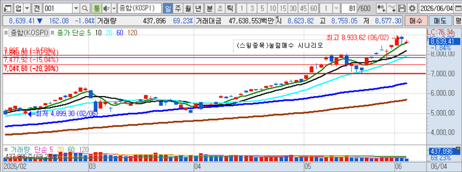This screenshot has height=172, width=462.
Task: Expand the 업 type dropdown arrow
Action: [x=27, y=8]
